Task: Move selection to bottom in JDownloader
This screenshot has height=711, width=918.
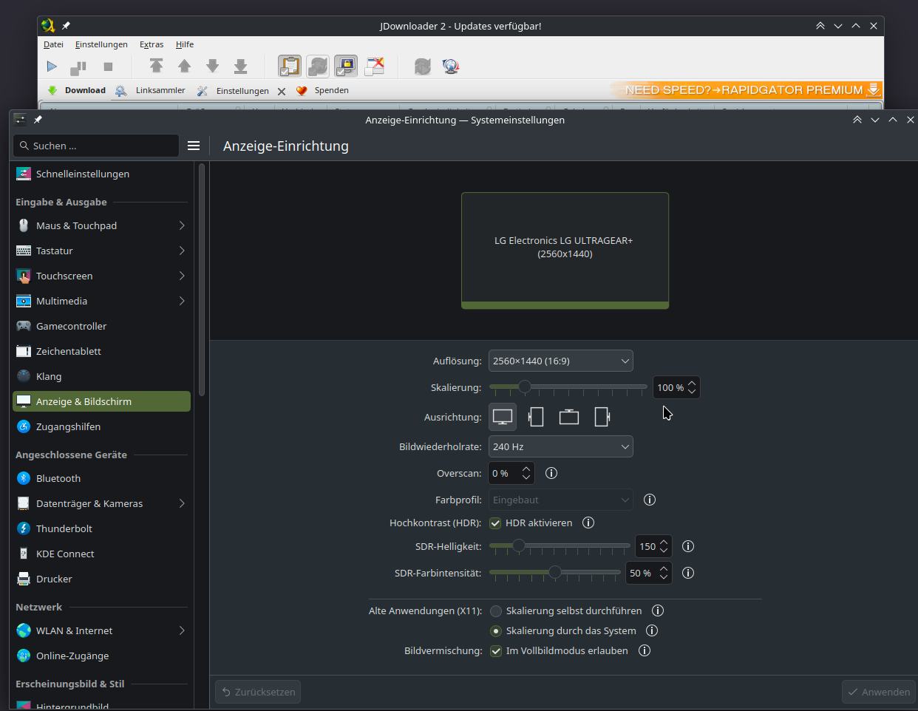Action: pyautogui.click(x=241, y=67)
